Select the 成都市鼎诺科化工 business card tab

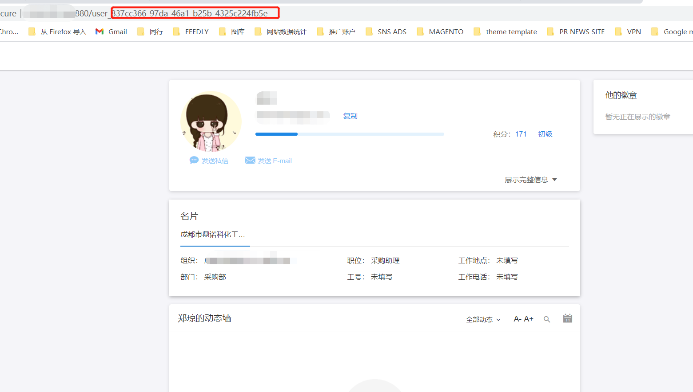213,235
